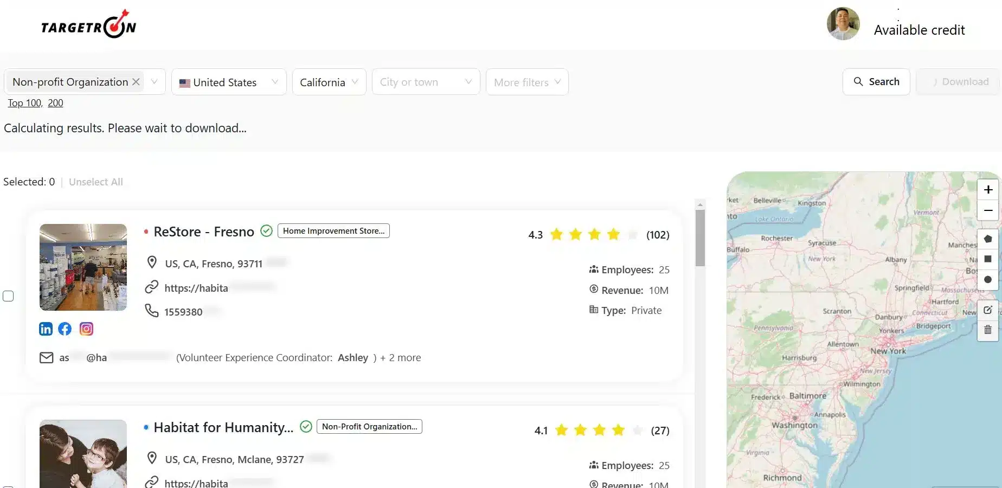Remove the Non-profit Organization filter tag
This screenshot has width=1002, height=488.
tap(136, 82)
